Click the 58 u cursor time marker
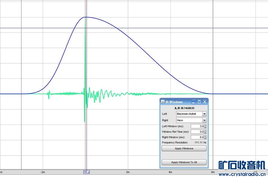 point(86,172)
